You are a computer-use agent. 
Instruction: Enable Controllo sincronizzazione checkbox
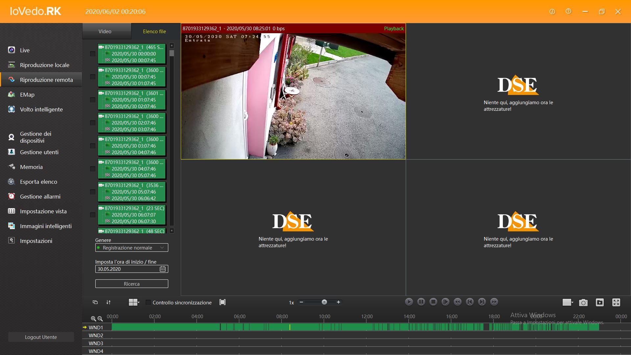pos(148,302)
